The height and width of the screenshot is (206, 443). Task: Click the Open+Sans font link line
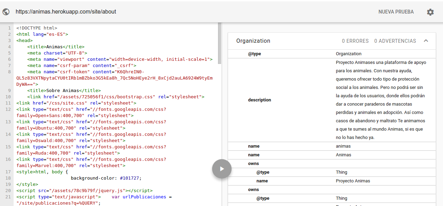click(91, 113)
